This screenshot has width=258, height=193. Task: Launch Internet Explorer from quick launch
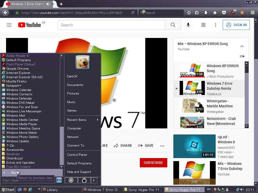point(30,189)
